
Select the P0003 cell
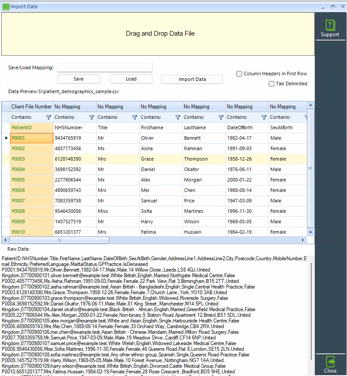[32, 159]
